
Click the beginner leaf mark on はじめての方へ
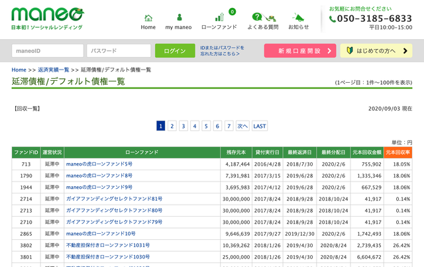tap(350, 50)
